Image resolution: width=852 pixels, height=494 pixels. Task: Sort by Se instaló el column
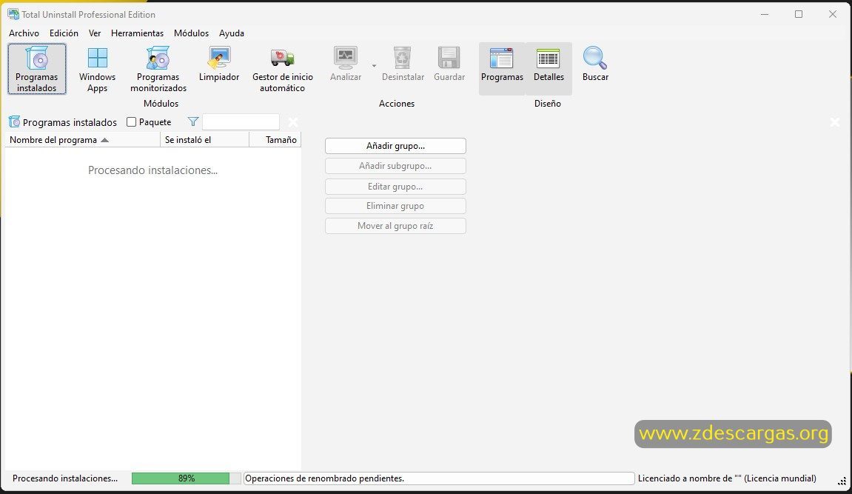(x=205, y=140)
